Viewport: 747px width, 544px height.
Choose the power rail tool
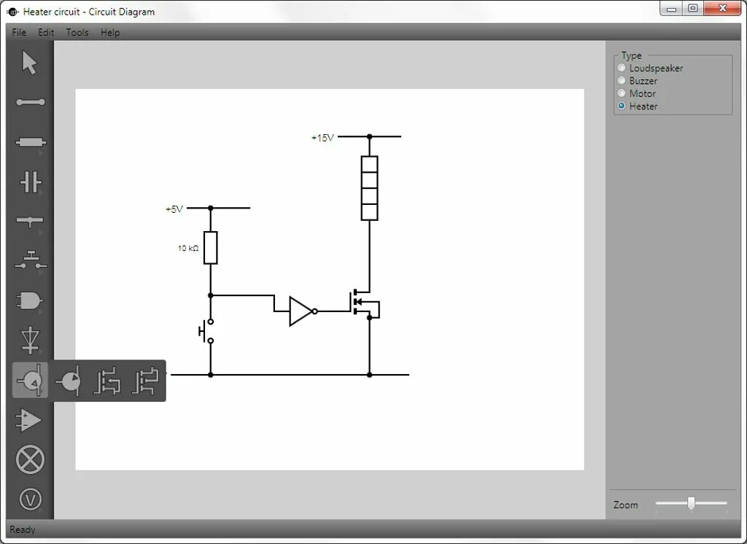tap(29, 221)
